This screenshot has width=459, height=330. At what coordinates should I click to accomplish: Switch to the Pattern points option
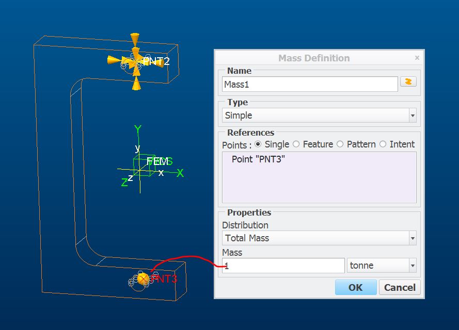[340, 144]
